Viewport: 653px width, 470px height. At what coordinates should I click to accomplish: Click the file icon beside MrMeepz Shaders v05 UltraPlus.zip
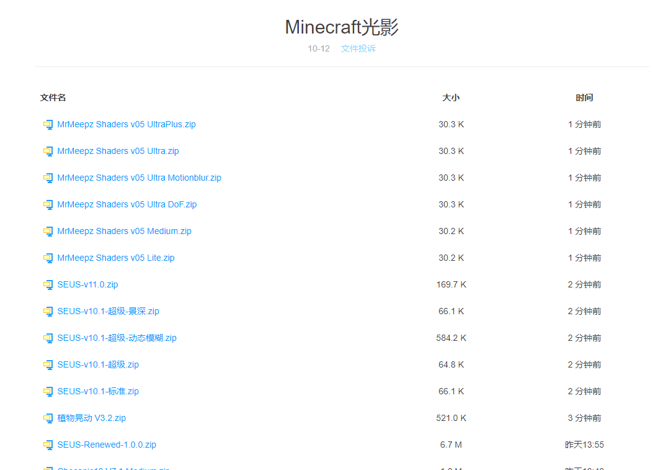pos(48,125)
